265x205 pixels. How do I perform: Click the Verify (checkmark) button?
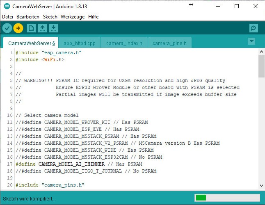pos(7,28)
